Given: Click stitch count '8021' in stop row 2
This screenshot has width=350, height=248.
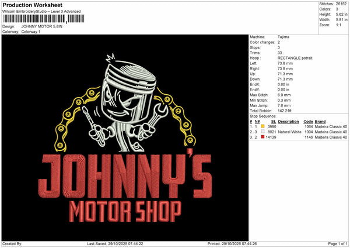Looking at the screenshot, I should [272, 132].
